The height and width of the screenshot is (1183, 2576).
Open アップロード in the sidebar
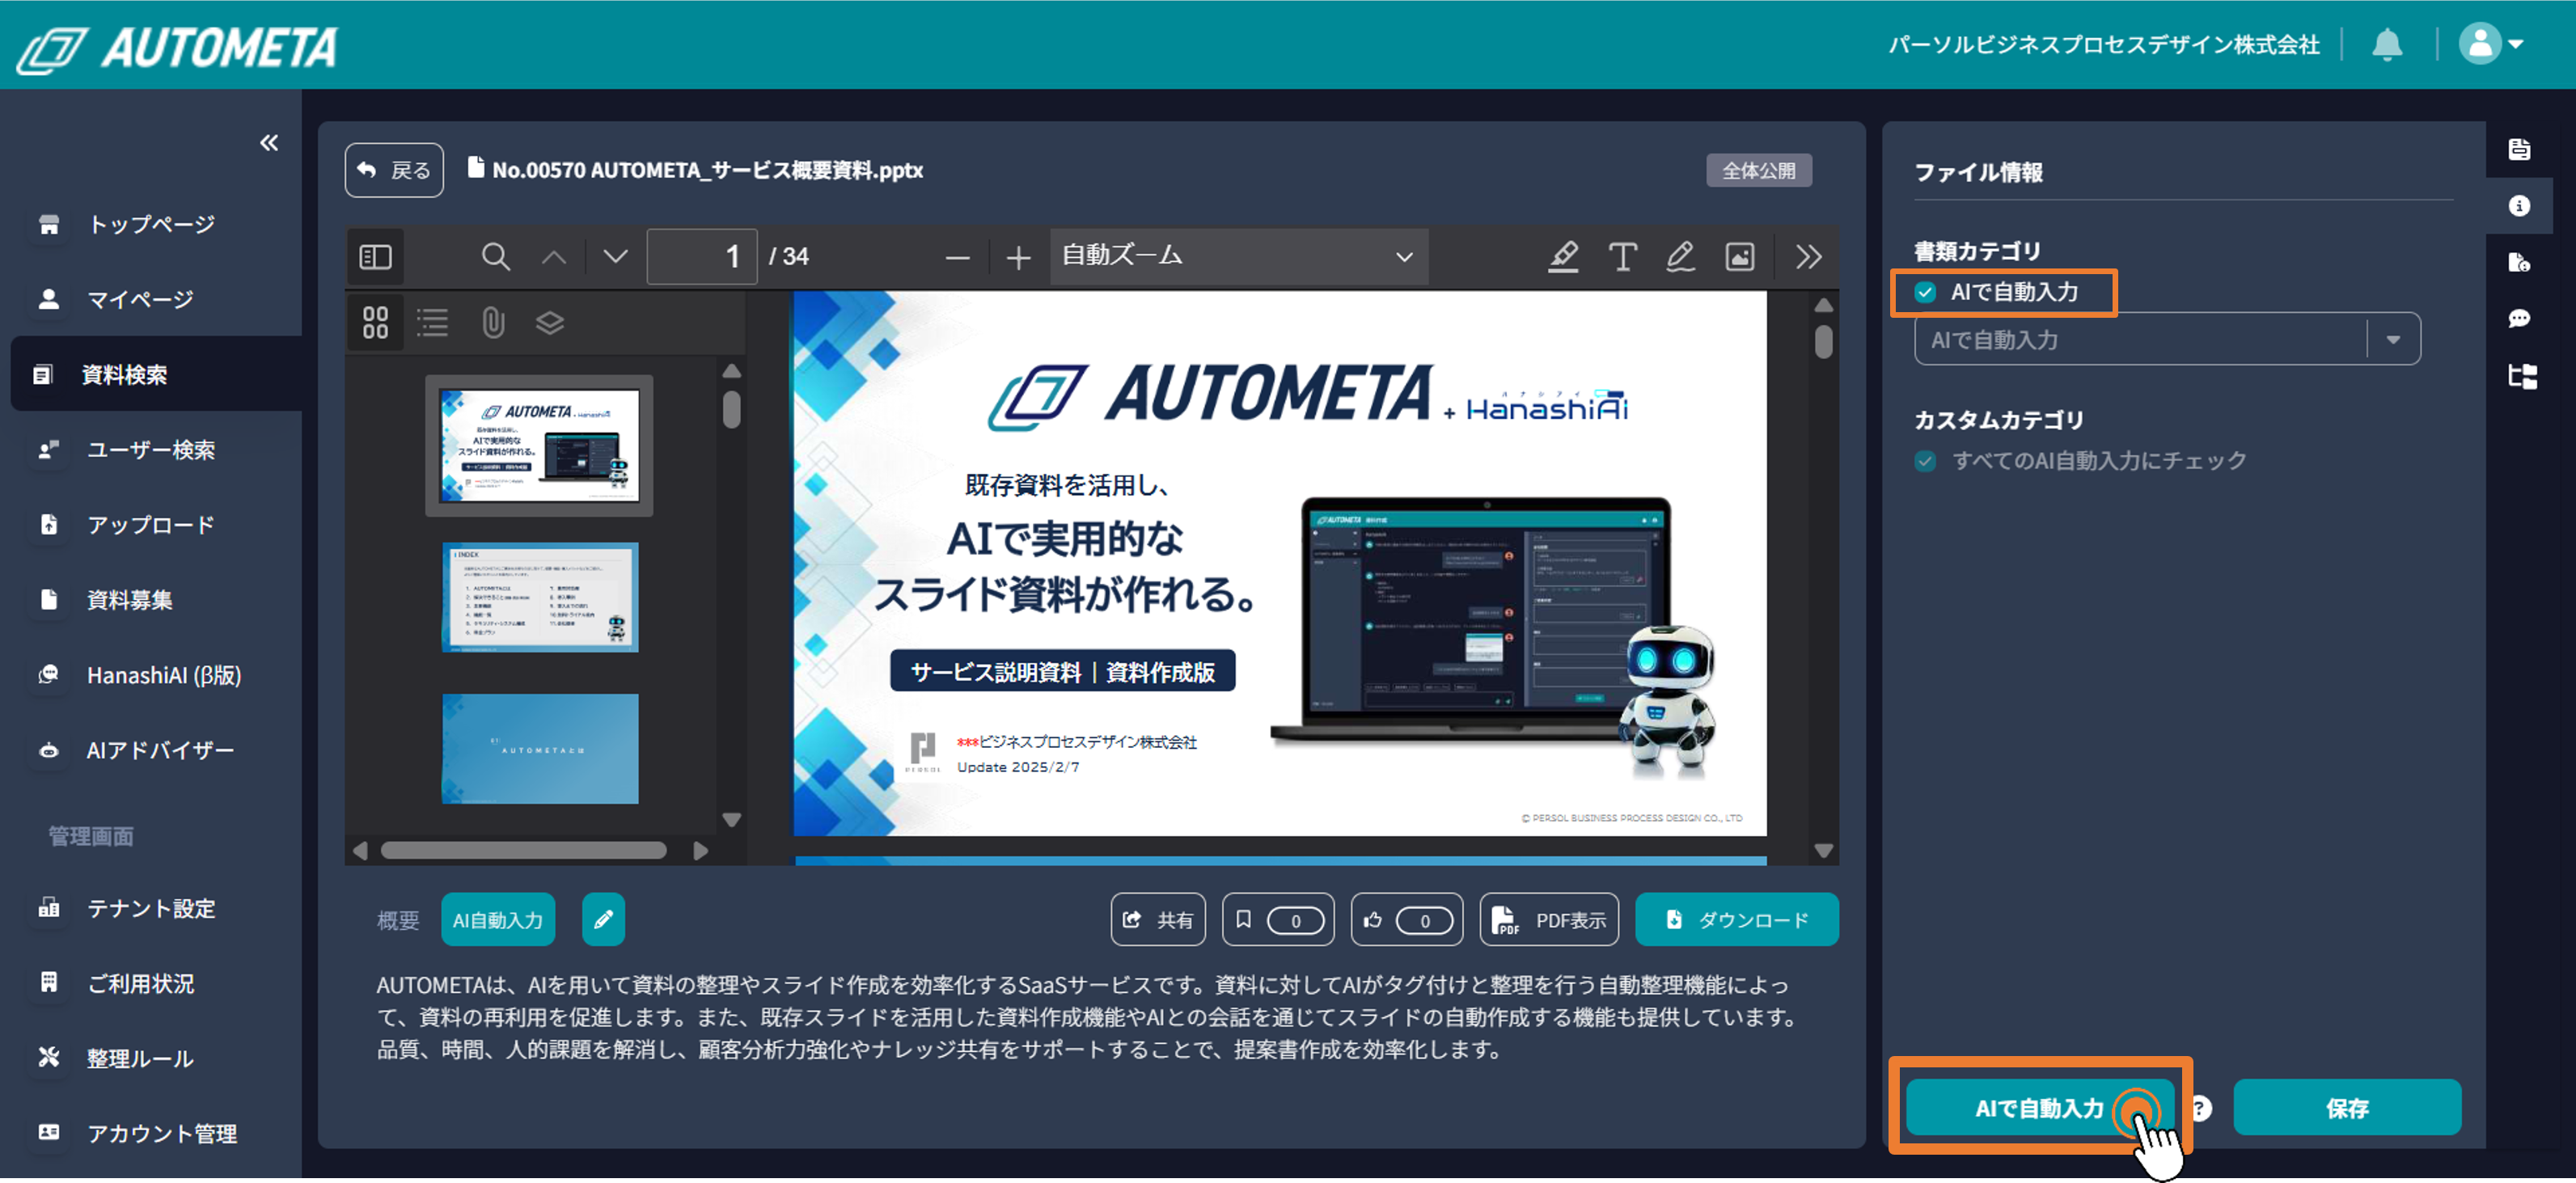[x=150, y=525]
